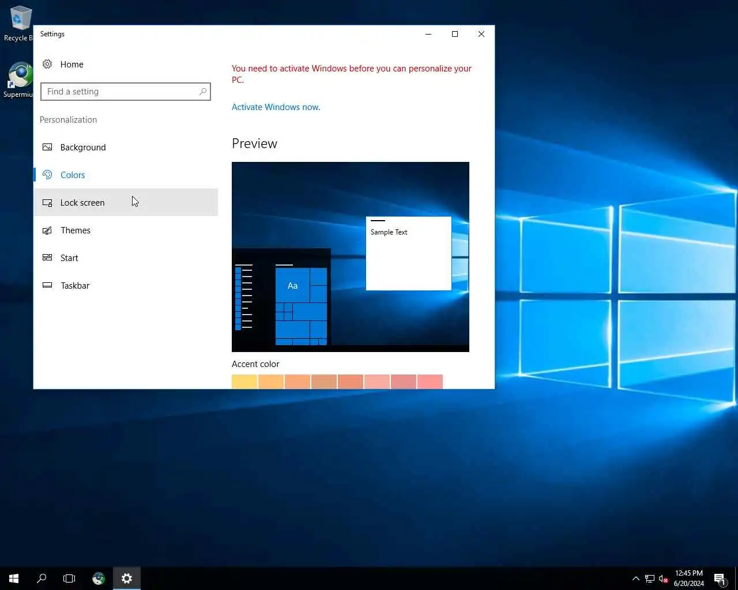Pick the eighth pink-red accent swatch
Image resolution: width=738 pixels, height=590 pixels.
[430, 382]
